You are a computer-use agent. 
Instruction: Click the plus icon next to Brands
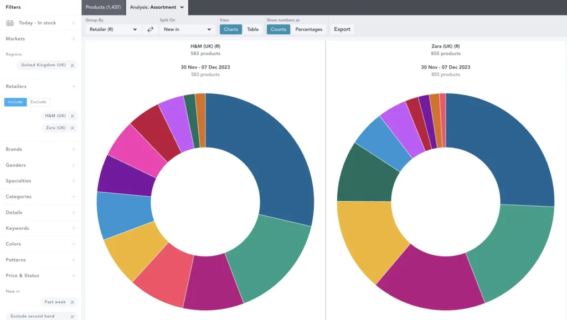(73, 149)
